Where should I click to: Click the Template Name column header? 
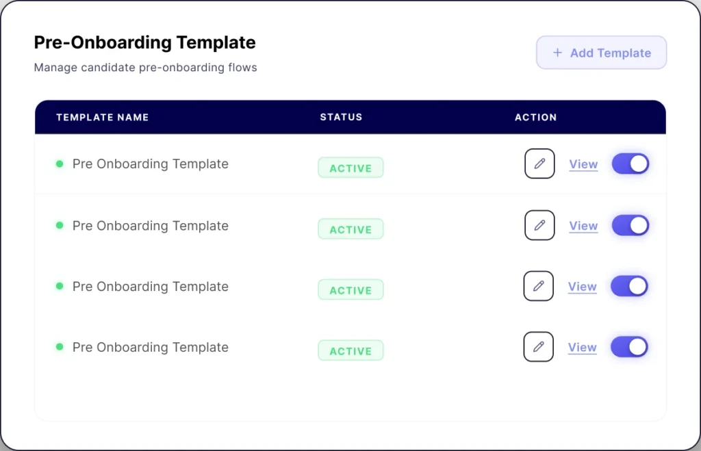[102, 117]
